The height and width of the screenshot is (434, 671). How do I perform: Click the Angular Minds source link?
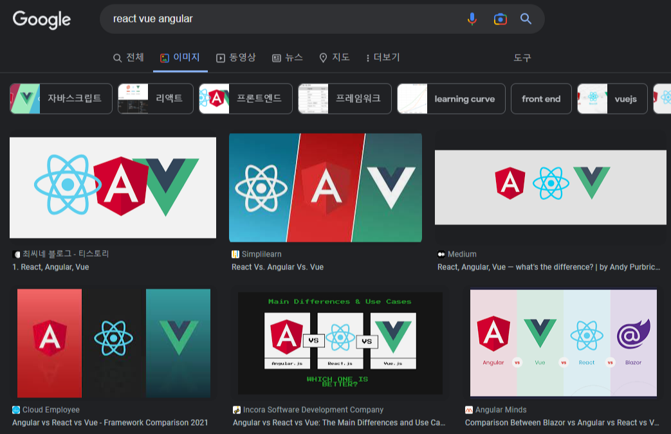click(501, 410)
